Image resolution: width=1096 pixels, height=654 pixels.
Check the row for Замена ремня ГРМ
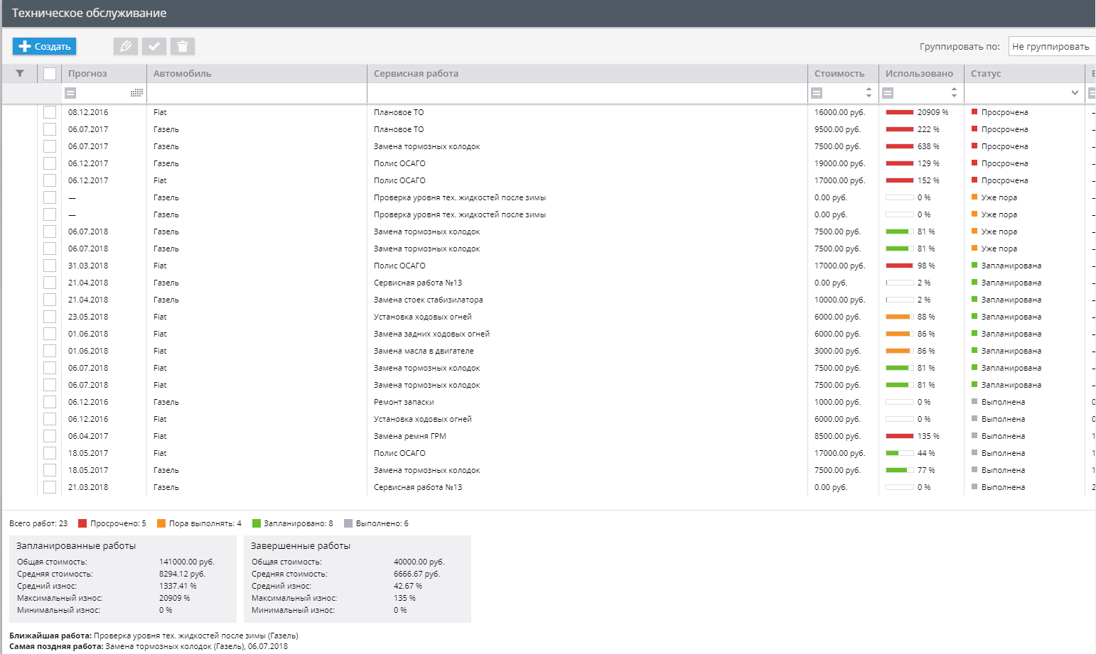(x=50, y=436)
